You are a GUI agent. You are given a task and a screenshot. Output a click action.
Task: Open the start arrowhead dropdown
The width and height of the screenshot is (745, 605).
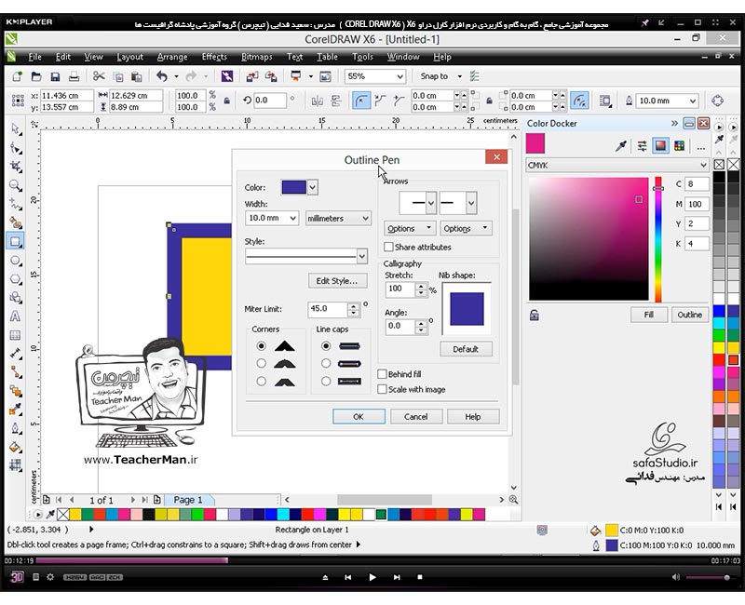point(431,203)
